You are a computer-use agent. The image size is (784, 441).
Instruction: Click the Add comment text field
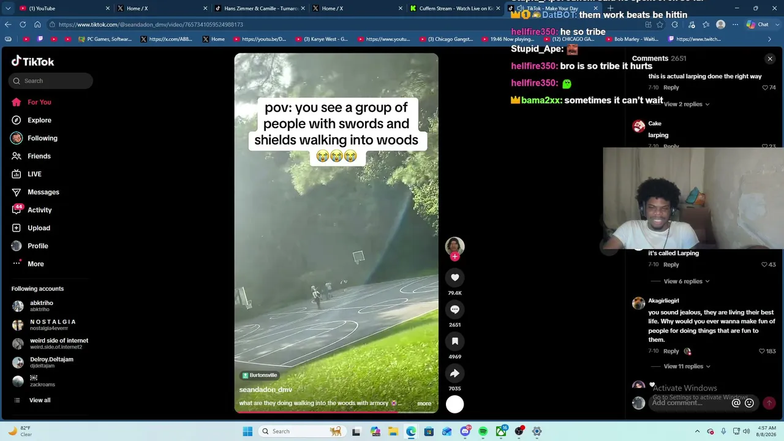[x=689, y=403]
